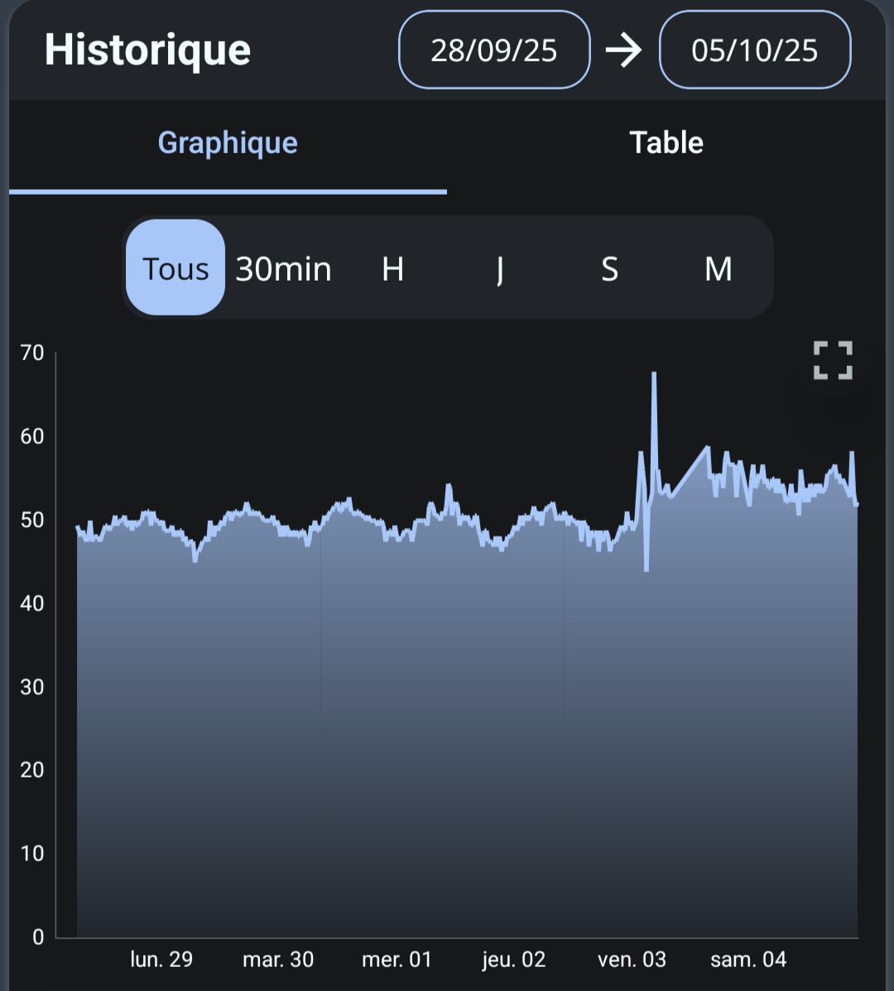Select the 30min interval option

[283, 268]
